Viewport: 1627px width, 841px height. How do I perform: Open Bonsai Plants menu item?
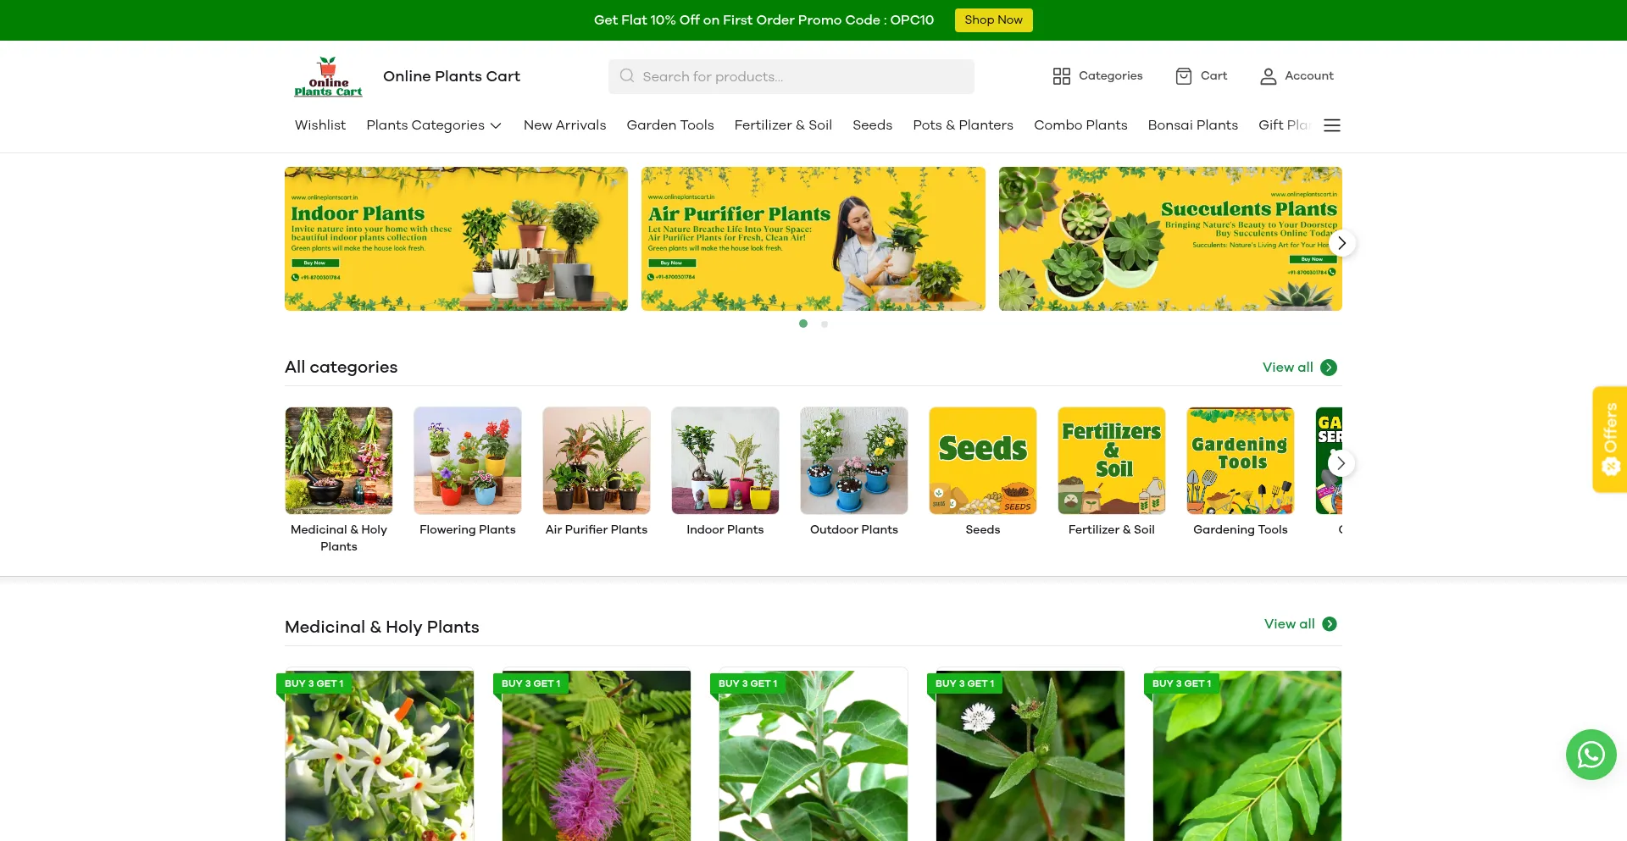[1192, 125]
